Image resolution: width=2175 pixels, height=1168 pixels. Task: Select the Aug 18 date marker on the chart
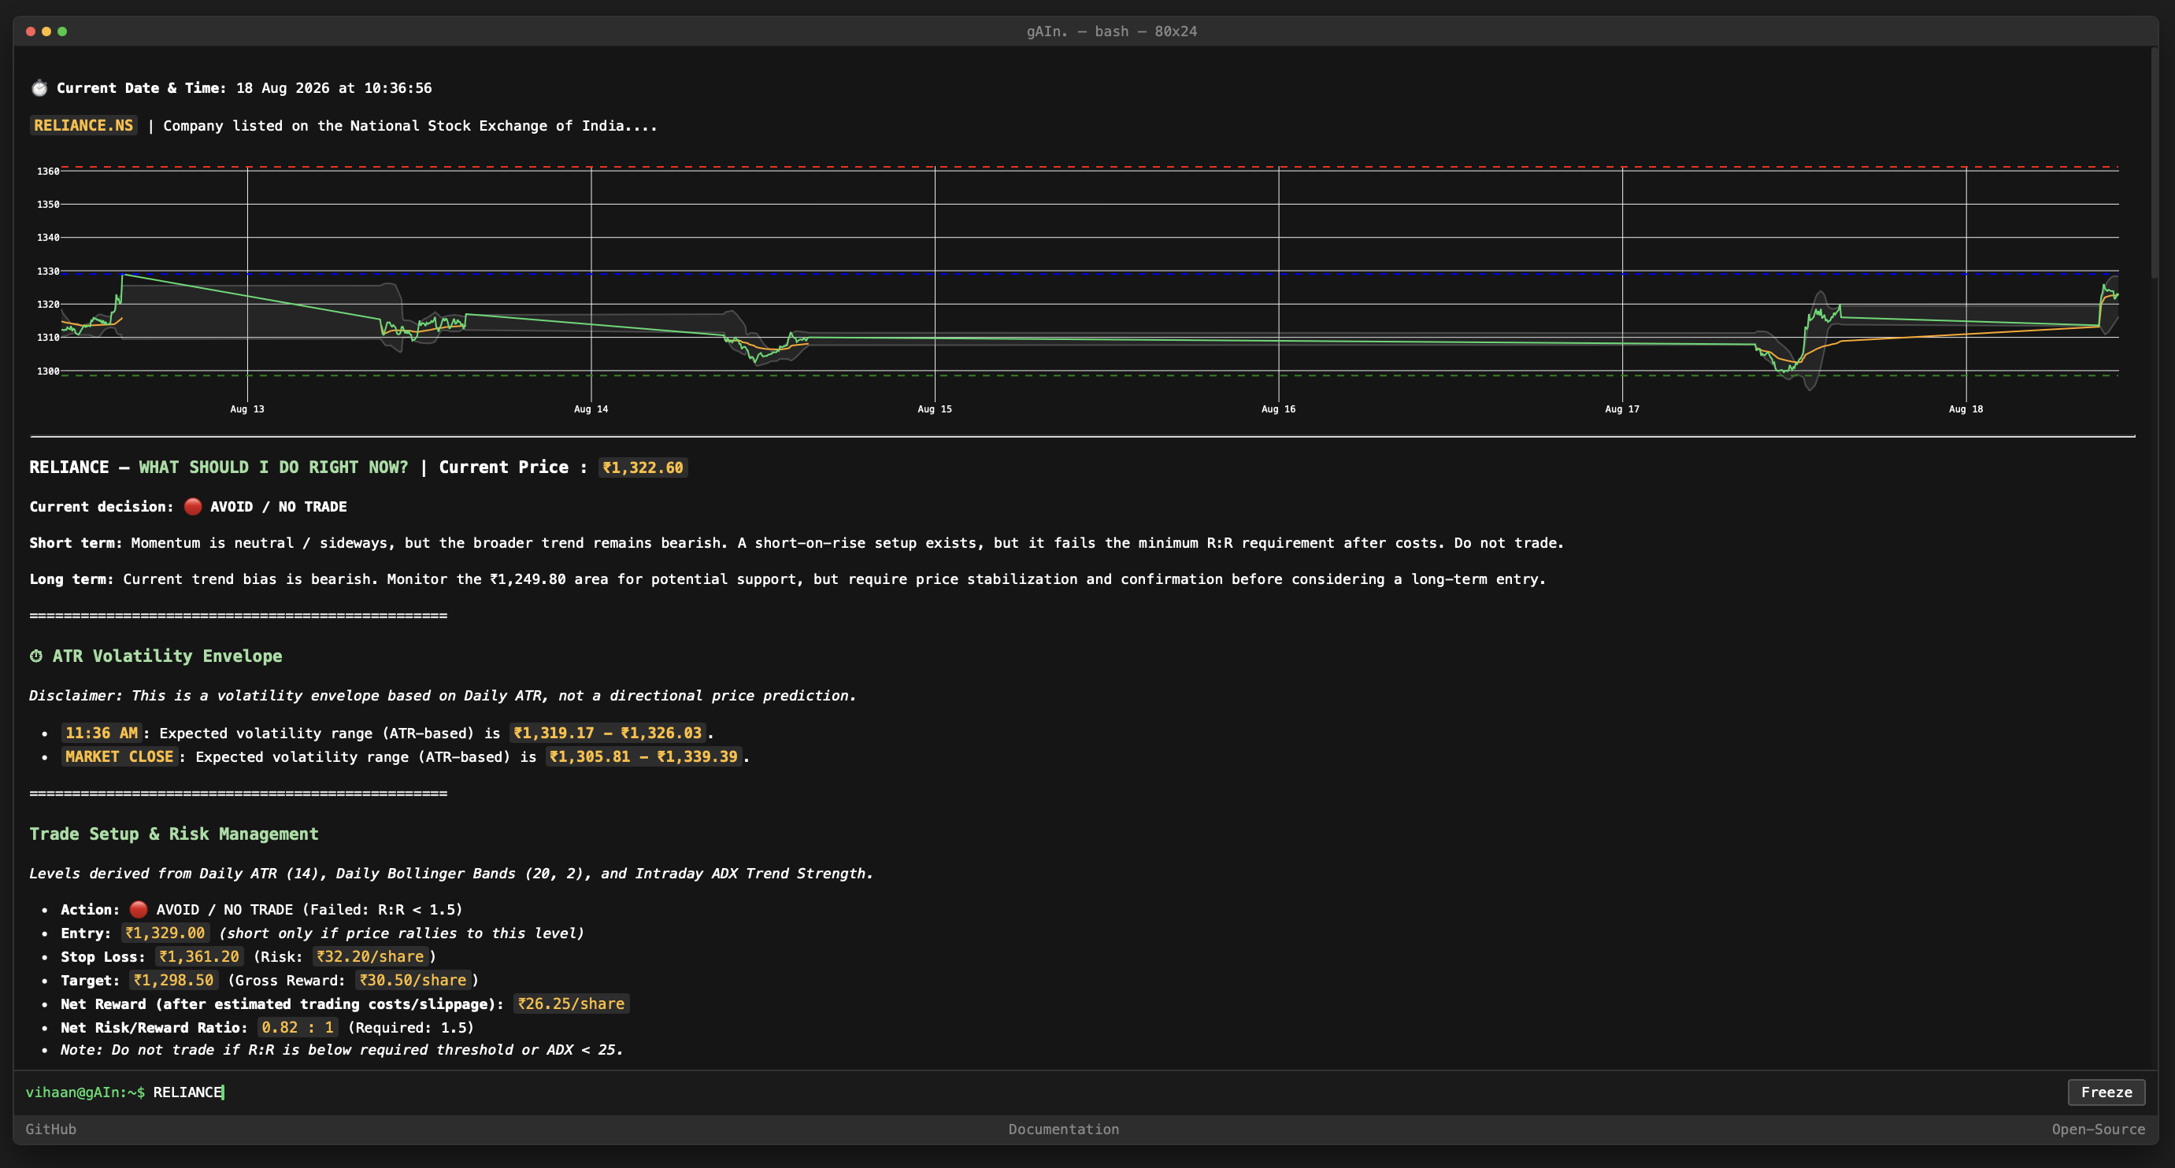1966,409
